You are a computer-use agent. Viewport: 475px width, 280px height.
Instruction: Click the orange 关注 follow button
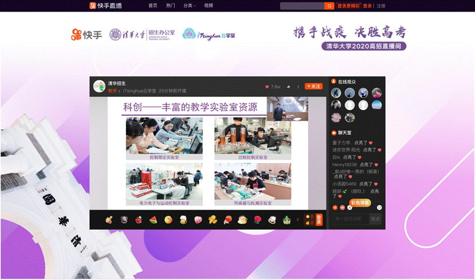(313, 86)
